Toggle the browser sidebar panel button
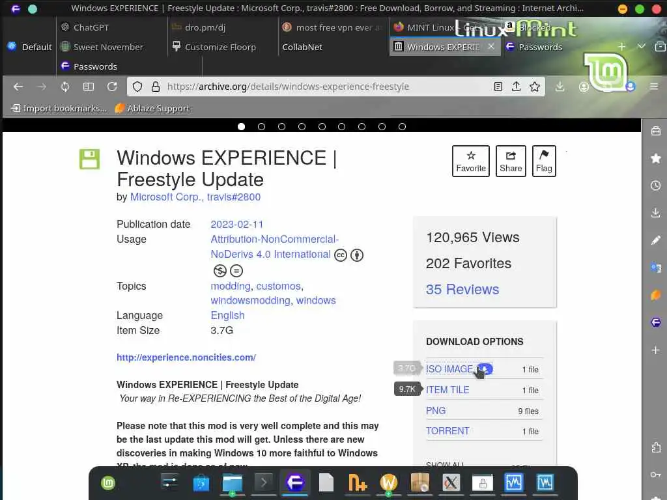The image size is (667, 500). [89, 87]
